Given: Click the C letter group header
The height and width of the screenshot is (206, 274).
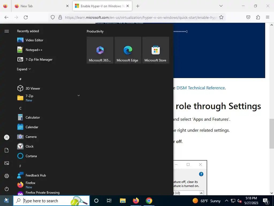Looking at the screenshot, I should coord(20,108).
